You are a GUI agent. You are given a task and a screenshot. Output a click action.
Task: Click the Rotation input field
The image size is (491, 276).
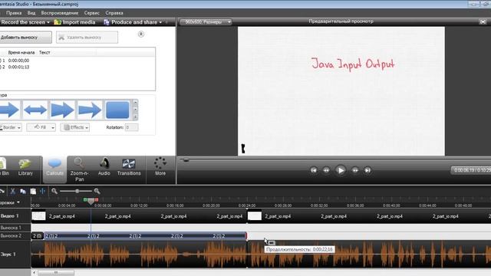click(x=131, y=127)
